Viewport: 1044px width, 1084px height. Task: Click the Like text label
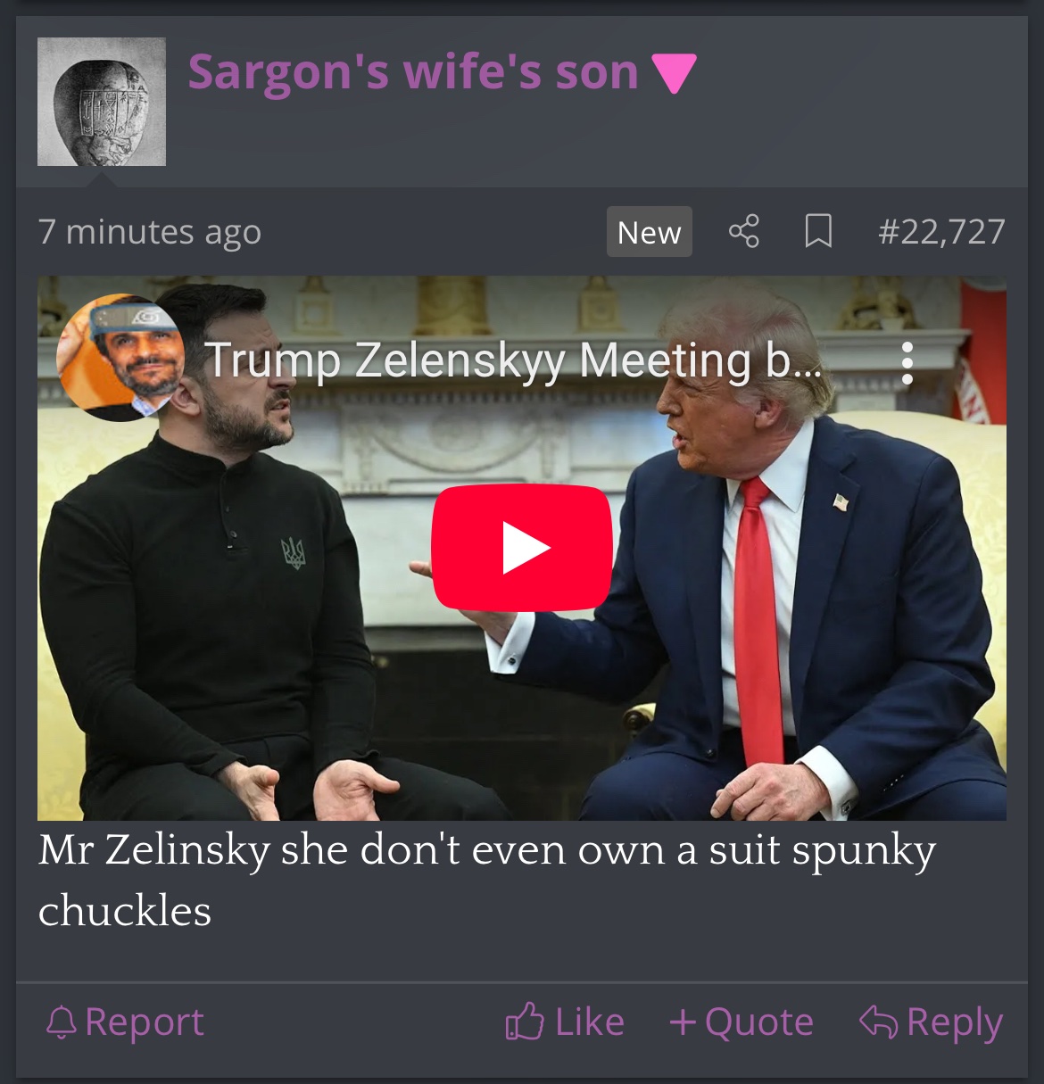[590, 1022]
